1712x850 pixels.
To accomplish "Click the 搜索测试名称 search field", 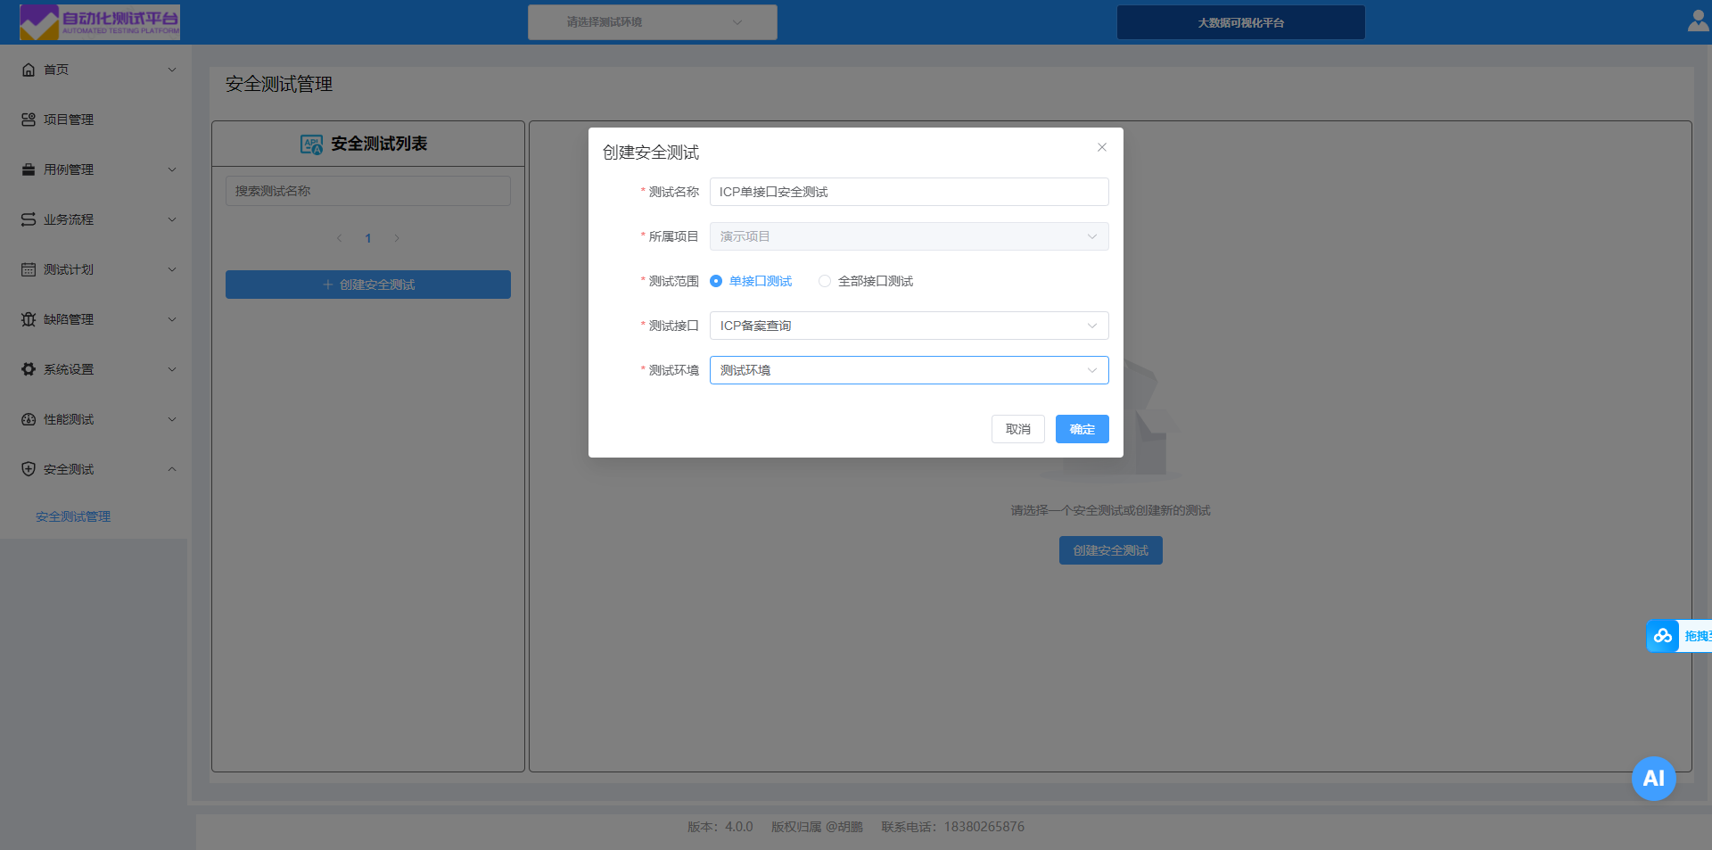I will [x=368, y=191].
